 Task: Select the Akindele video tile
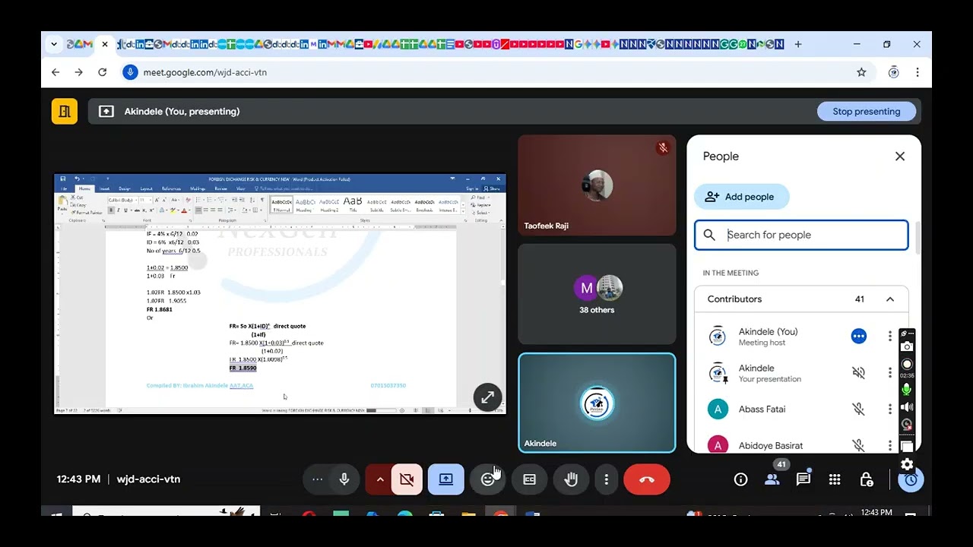point(597,403)
